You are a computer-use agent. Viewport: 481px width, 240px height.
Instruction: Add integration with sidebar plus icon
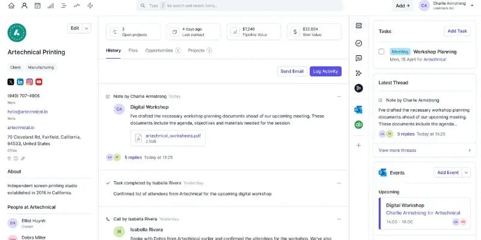[x=358, y=145]
